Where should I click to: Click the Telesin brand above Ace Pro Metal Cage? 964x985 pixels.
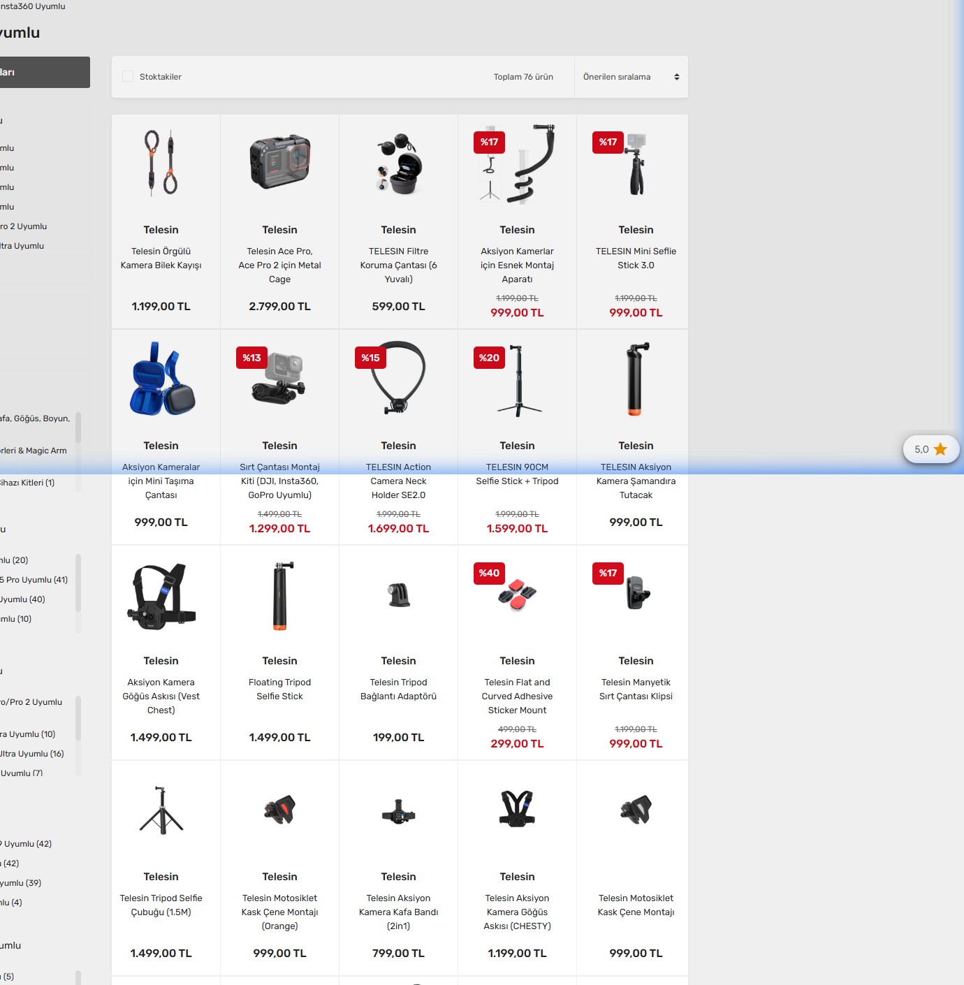coord(280,230)
